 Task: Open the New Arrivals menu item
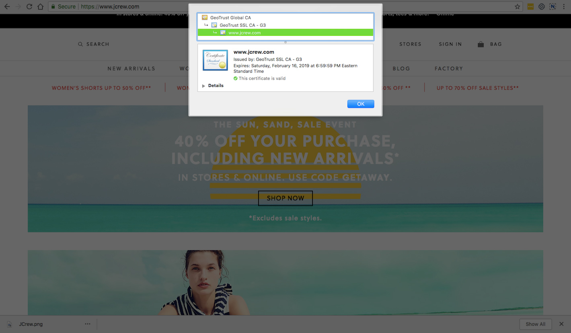pyautogui.click(x=131, y=69)
